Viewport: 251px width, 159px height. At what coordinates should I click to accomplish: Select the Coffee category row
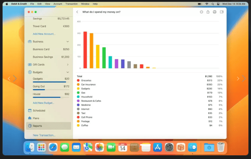(x=149, y=125)
